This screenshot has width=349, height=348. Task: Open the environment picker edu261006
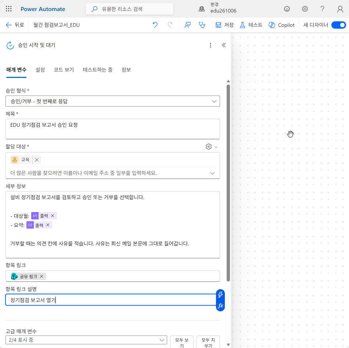tap(217, 8)
